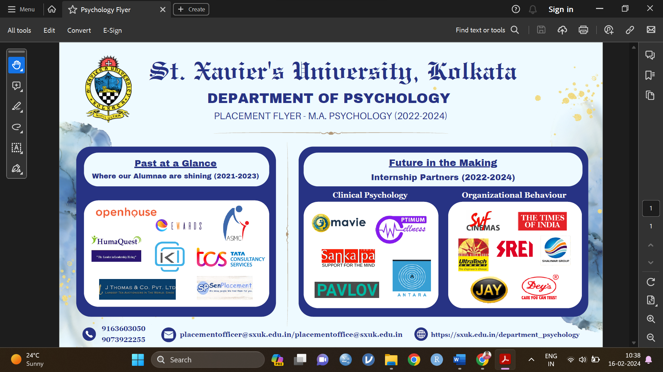Select the highlighter pen tool
Viewport: 663px width, 372px height.
16,106
